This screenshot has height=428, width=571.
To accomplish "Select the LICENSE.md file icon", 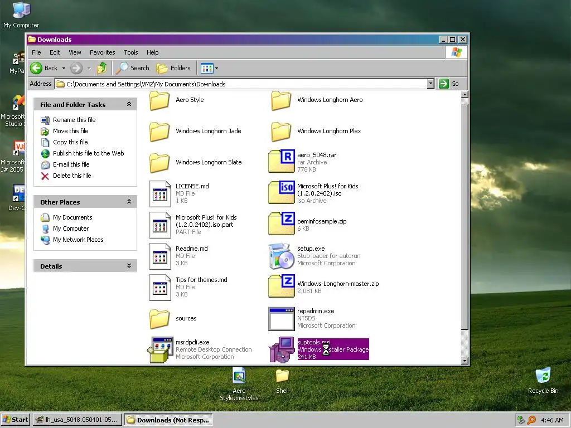I will (x=160, y=193).
